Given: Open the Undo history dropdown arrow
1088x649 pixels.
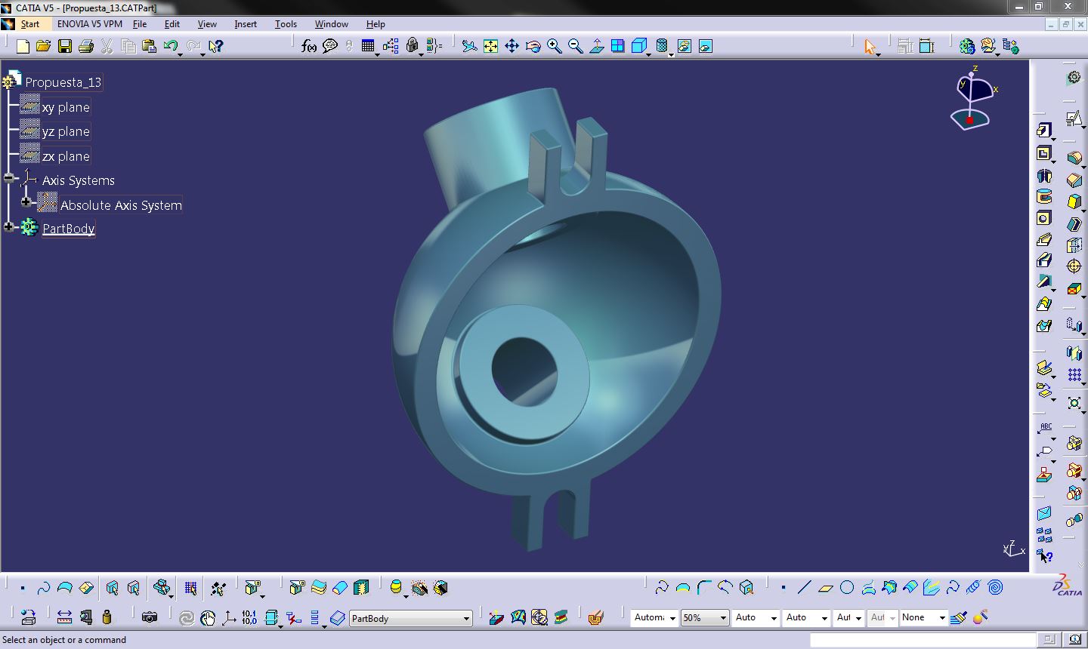Looking at the screenshot, I should point(181,53).
